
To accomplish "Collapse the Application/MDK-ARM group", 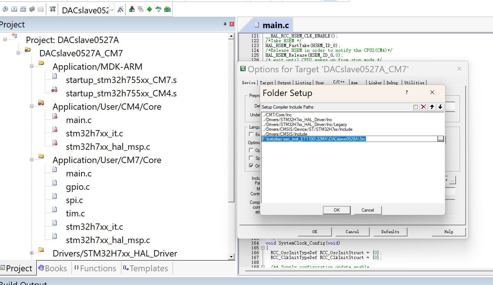I will coord(31,66).
